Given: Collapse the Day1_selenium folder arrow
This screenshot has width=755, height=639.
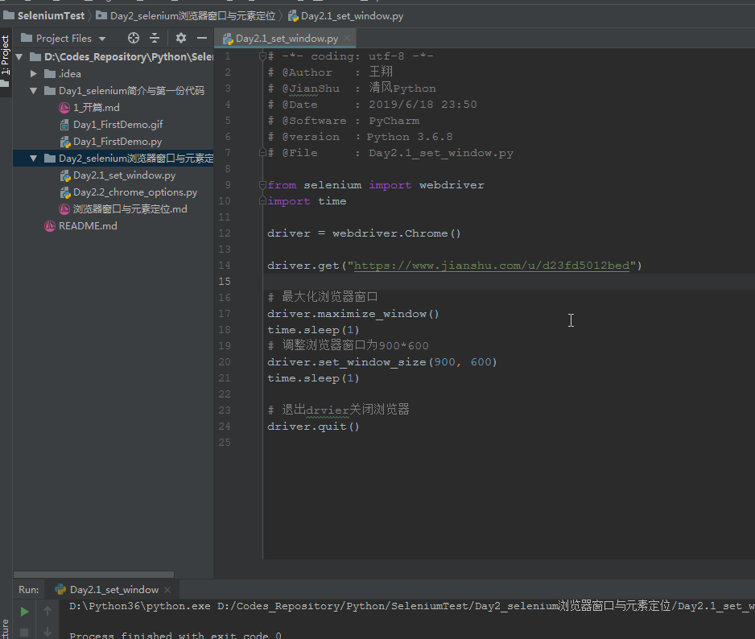Looking at the screenshot, I should point(33,90).
